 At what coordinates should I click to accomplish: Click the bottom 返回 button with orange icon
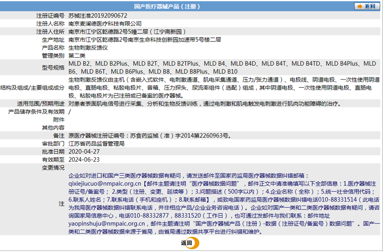pos(190,243)
